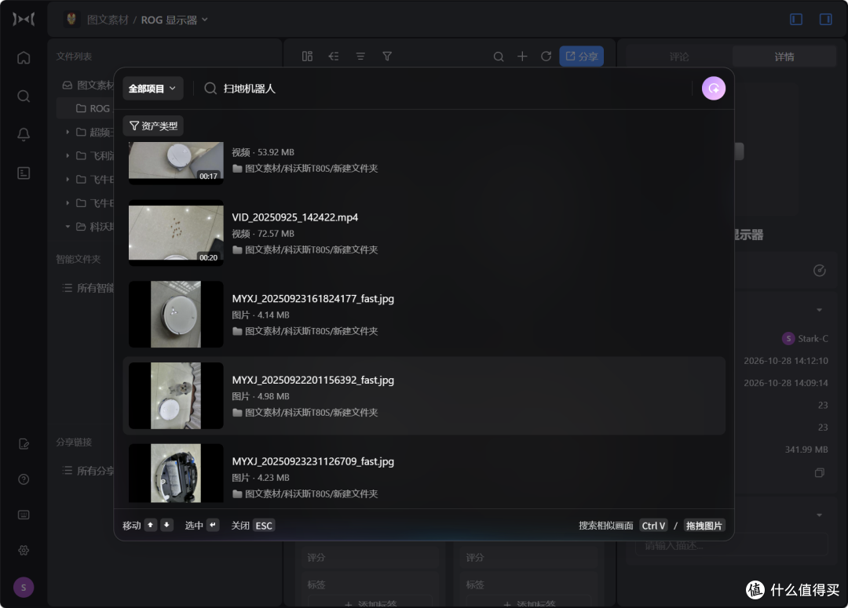Select the 图文素材 root tree item

pos(88,85)
